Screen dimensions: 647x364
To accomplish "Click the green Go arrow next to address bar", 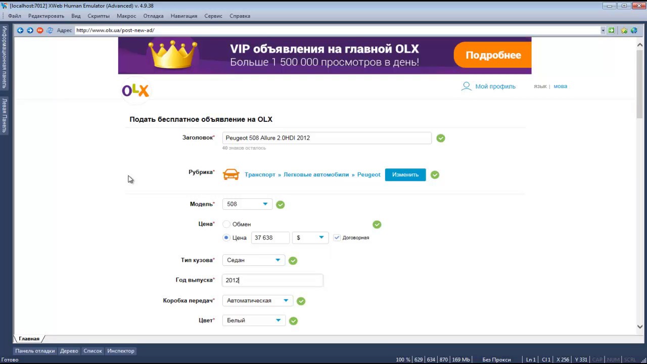I will 611,30.
